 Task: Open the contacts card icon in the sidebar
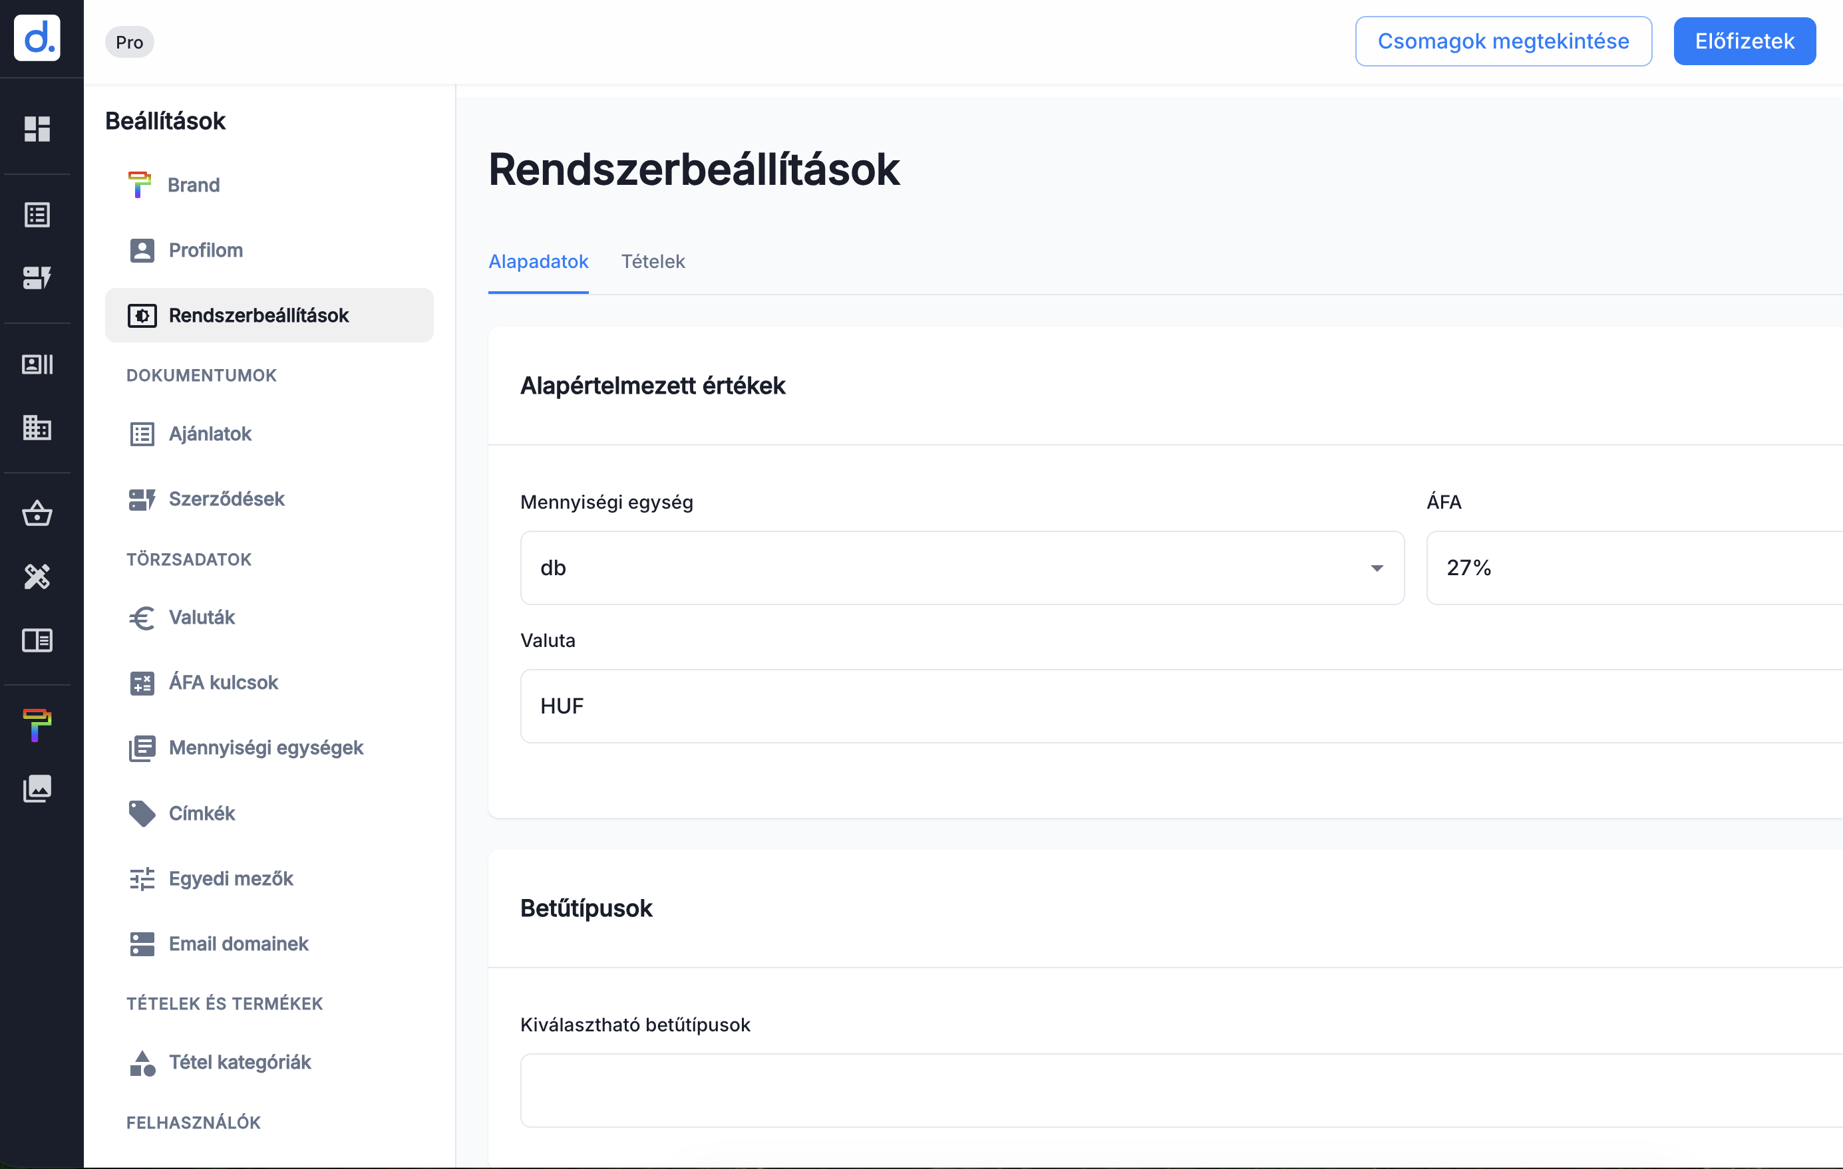point(37,364)
